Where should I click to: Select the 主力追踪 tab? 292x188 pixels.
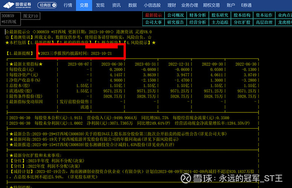220,22
